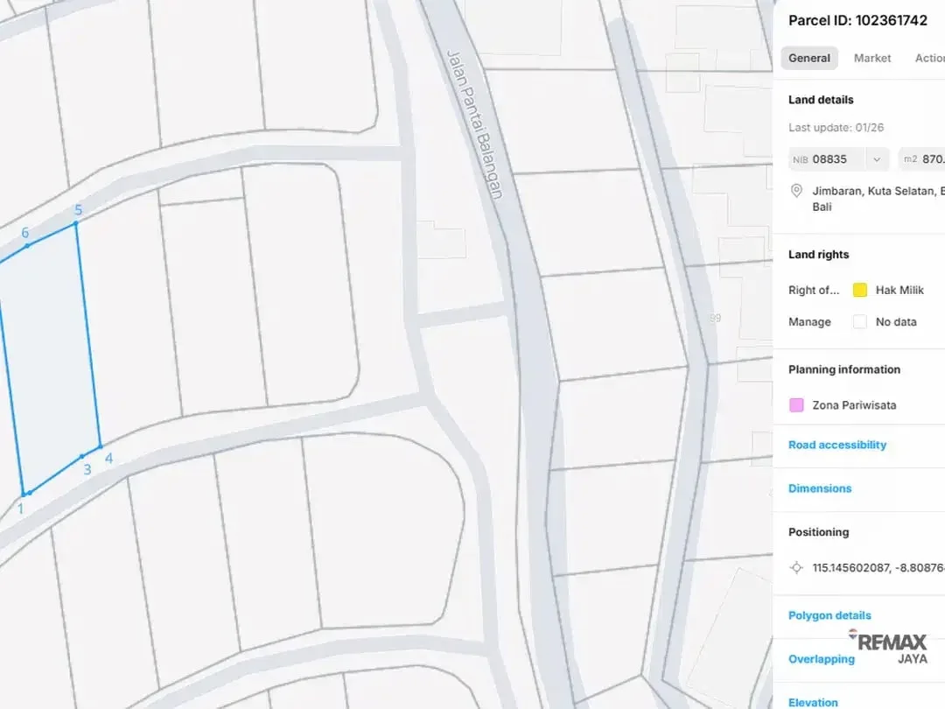
Task: Open the Market tab
Action: tap(872, 58)
